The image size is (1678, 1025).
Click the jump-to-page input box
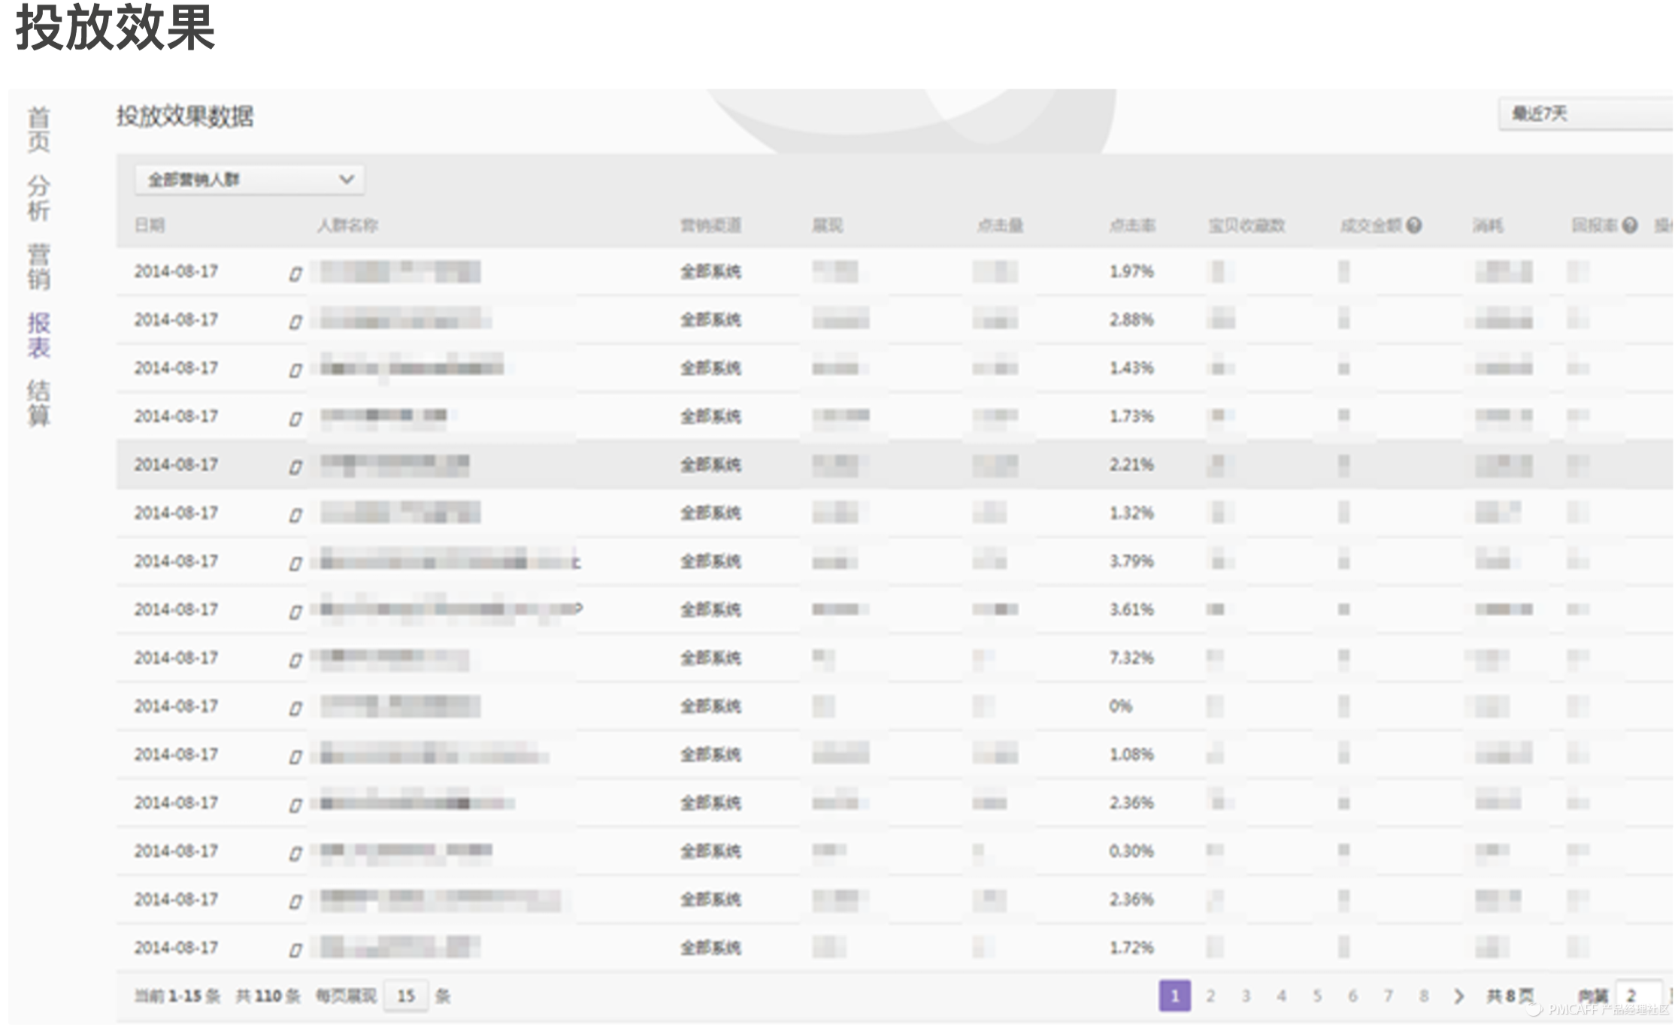[1637, 996]
